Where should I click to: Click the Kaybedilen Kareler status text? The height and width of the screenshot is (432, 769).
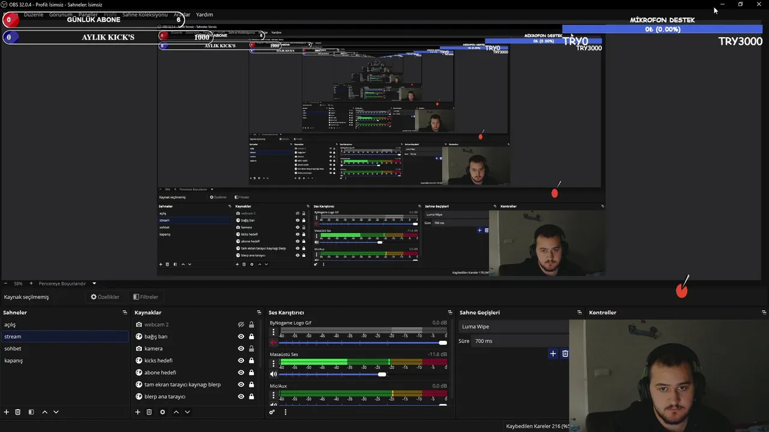[536, 427]
